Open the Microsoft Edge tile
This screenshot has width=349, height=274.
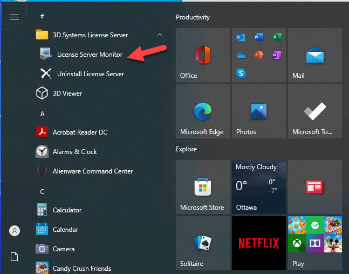click(202, 111)
